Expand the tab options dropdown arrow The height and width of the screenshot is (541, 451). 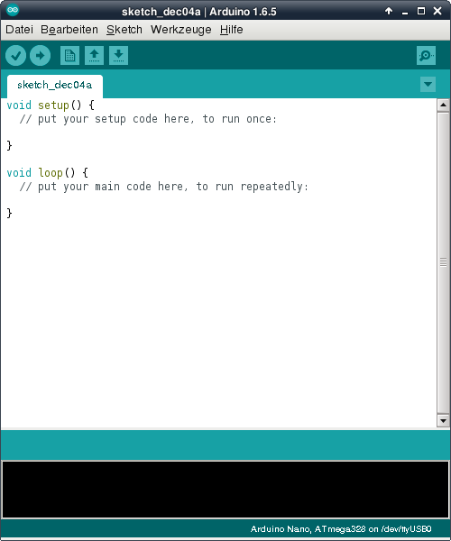428,84
